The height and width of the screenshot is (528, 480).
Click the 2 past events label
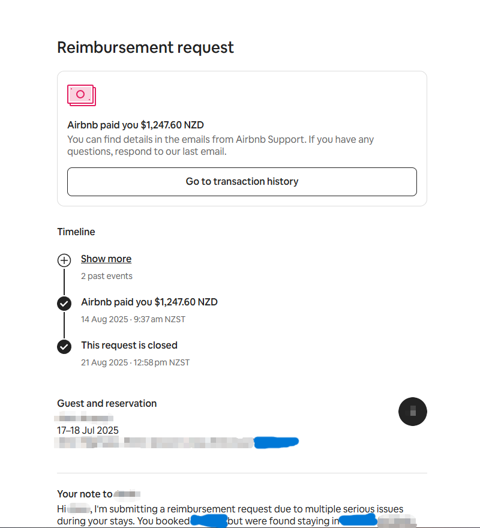pos(106,276)
